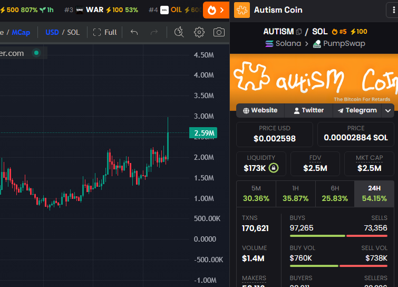Select USD chart currency
The height and width of the screenshot is (287, 398).
52,32
